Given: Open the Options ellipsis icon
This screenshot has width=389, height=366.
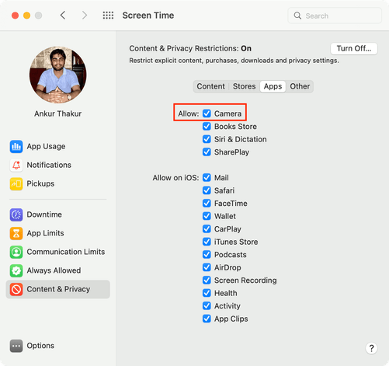Looking at the screenshot, I should point(16,346).
